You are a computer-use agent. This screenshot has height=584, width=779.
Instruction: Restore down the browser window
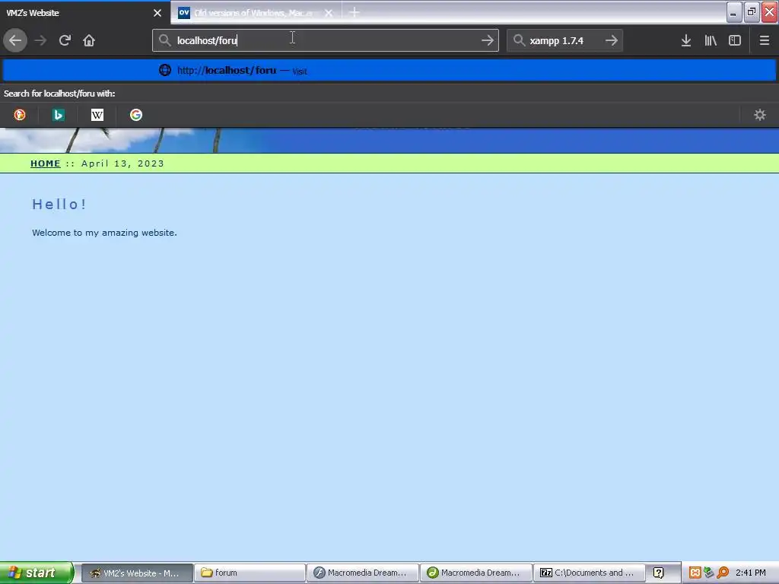tap(751, 12)
